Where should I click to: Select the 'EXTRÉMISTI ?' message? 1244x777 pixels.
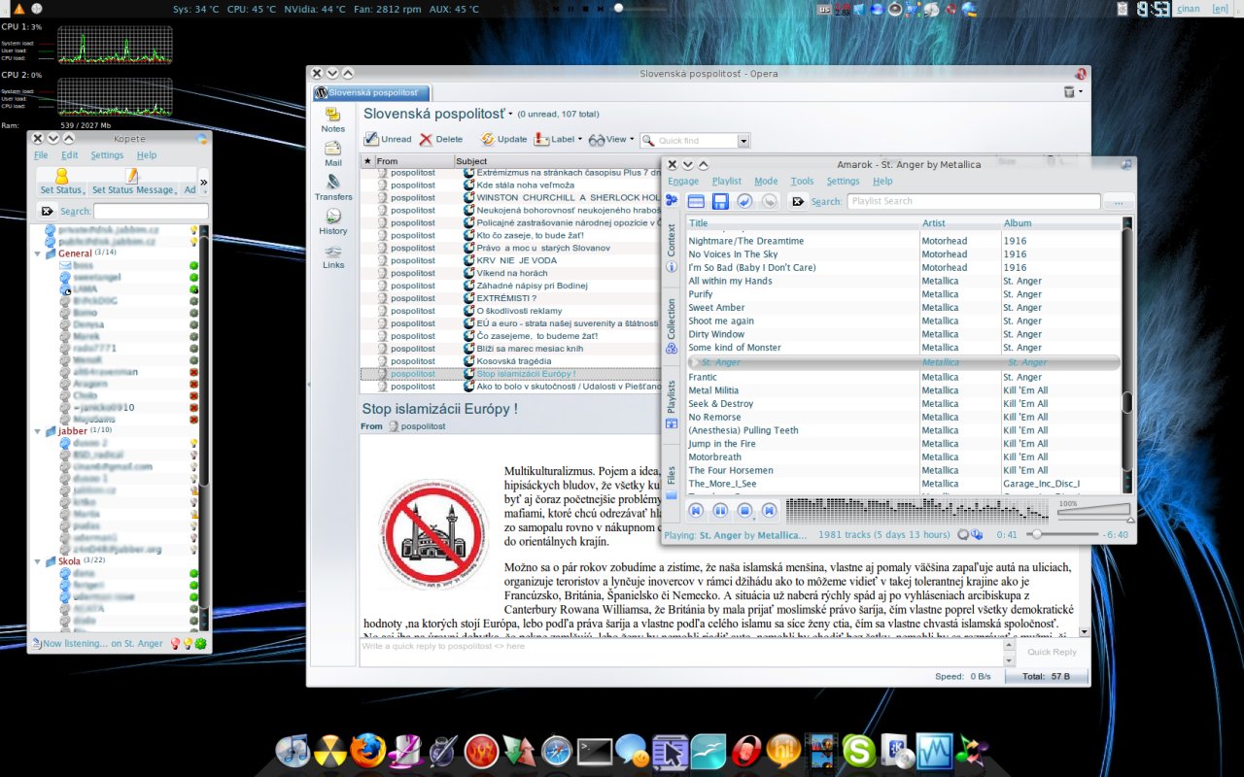[x=506, y=298]
